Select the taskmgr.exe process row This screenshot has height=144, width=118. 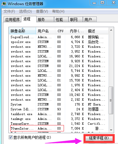[x=59, y=119]
